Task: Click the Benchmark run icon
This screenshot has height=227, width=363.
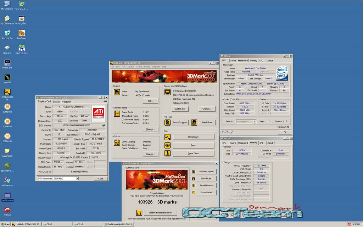Action: (x=167, y=137)
